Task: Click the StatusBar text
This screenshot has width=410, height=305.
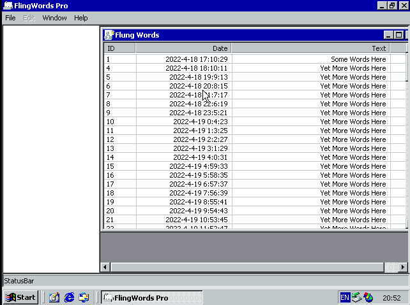Action: (19, 281)
